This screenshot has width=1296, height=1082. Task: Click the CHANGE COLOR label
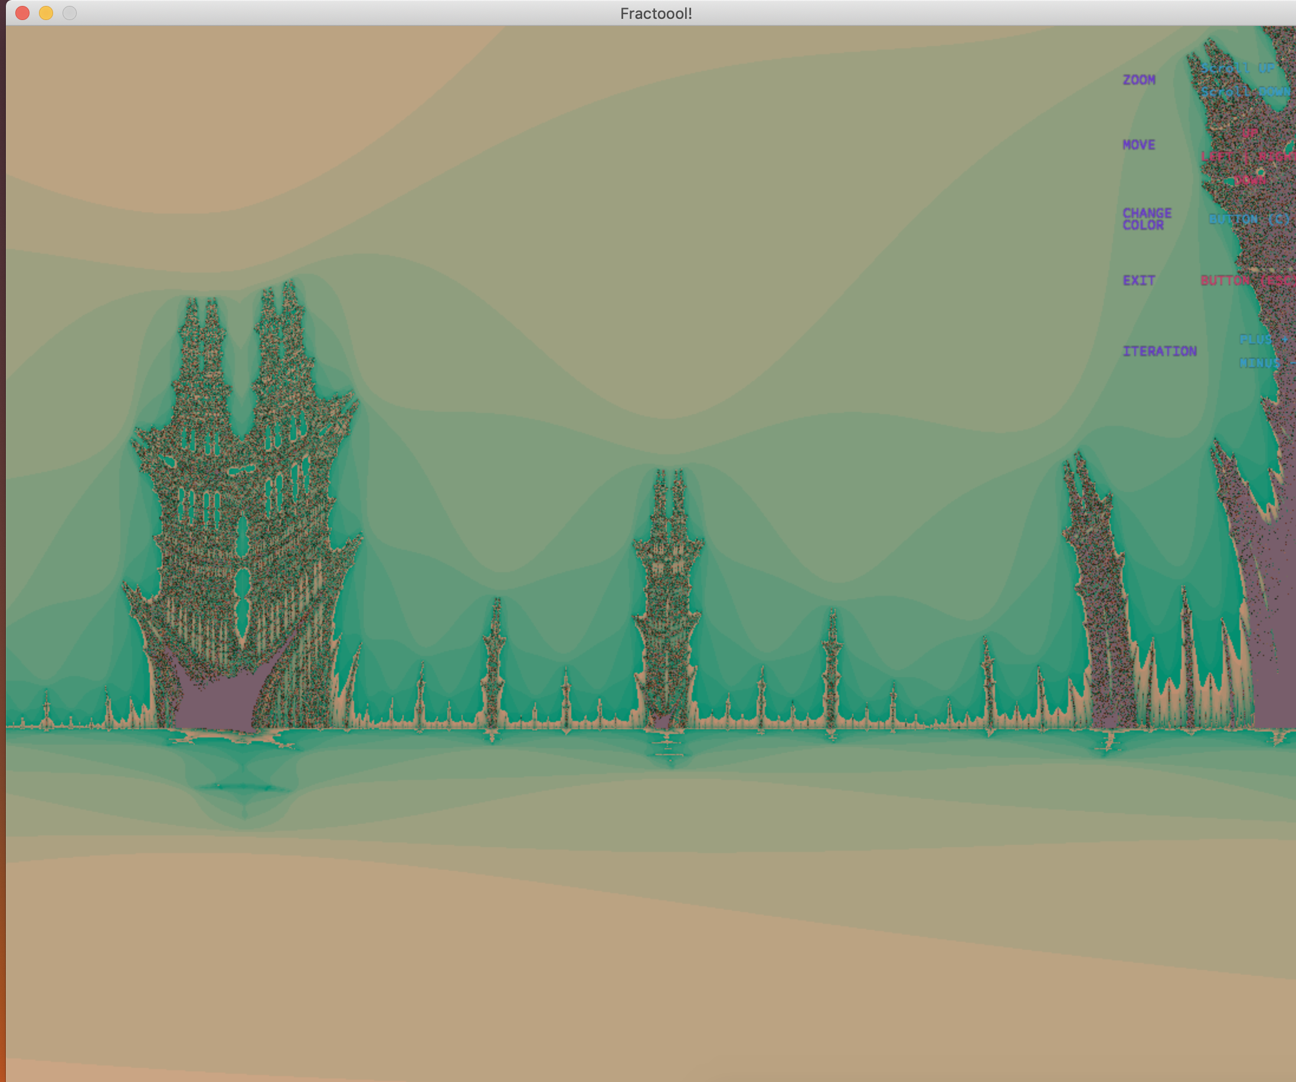pyautogui.click(x=1147, y=219)
